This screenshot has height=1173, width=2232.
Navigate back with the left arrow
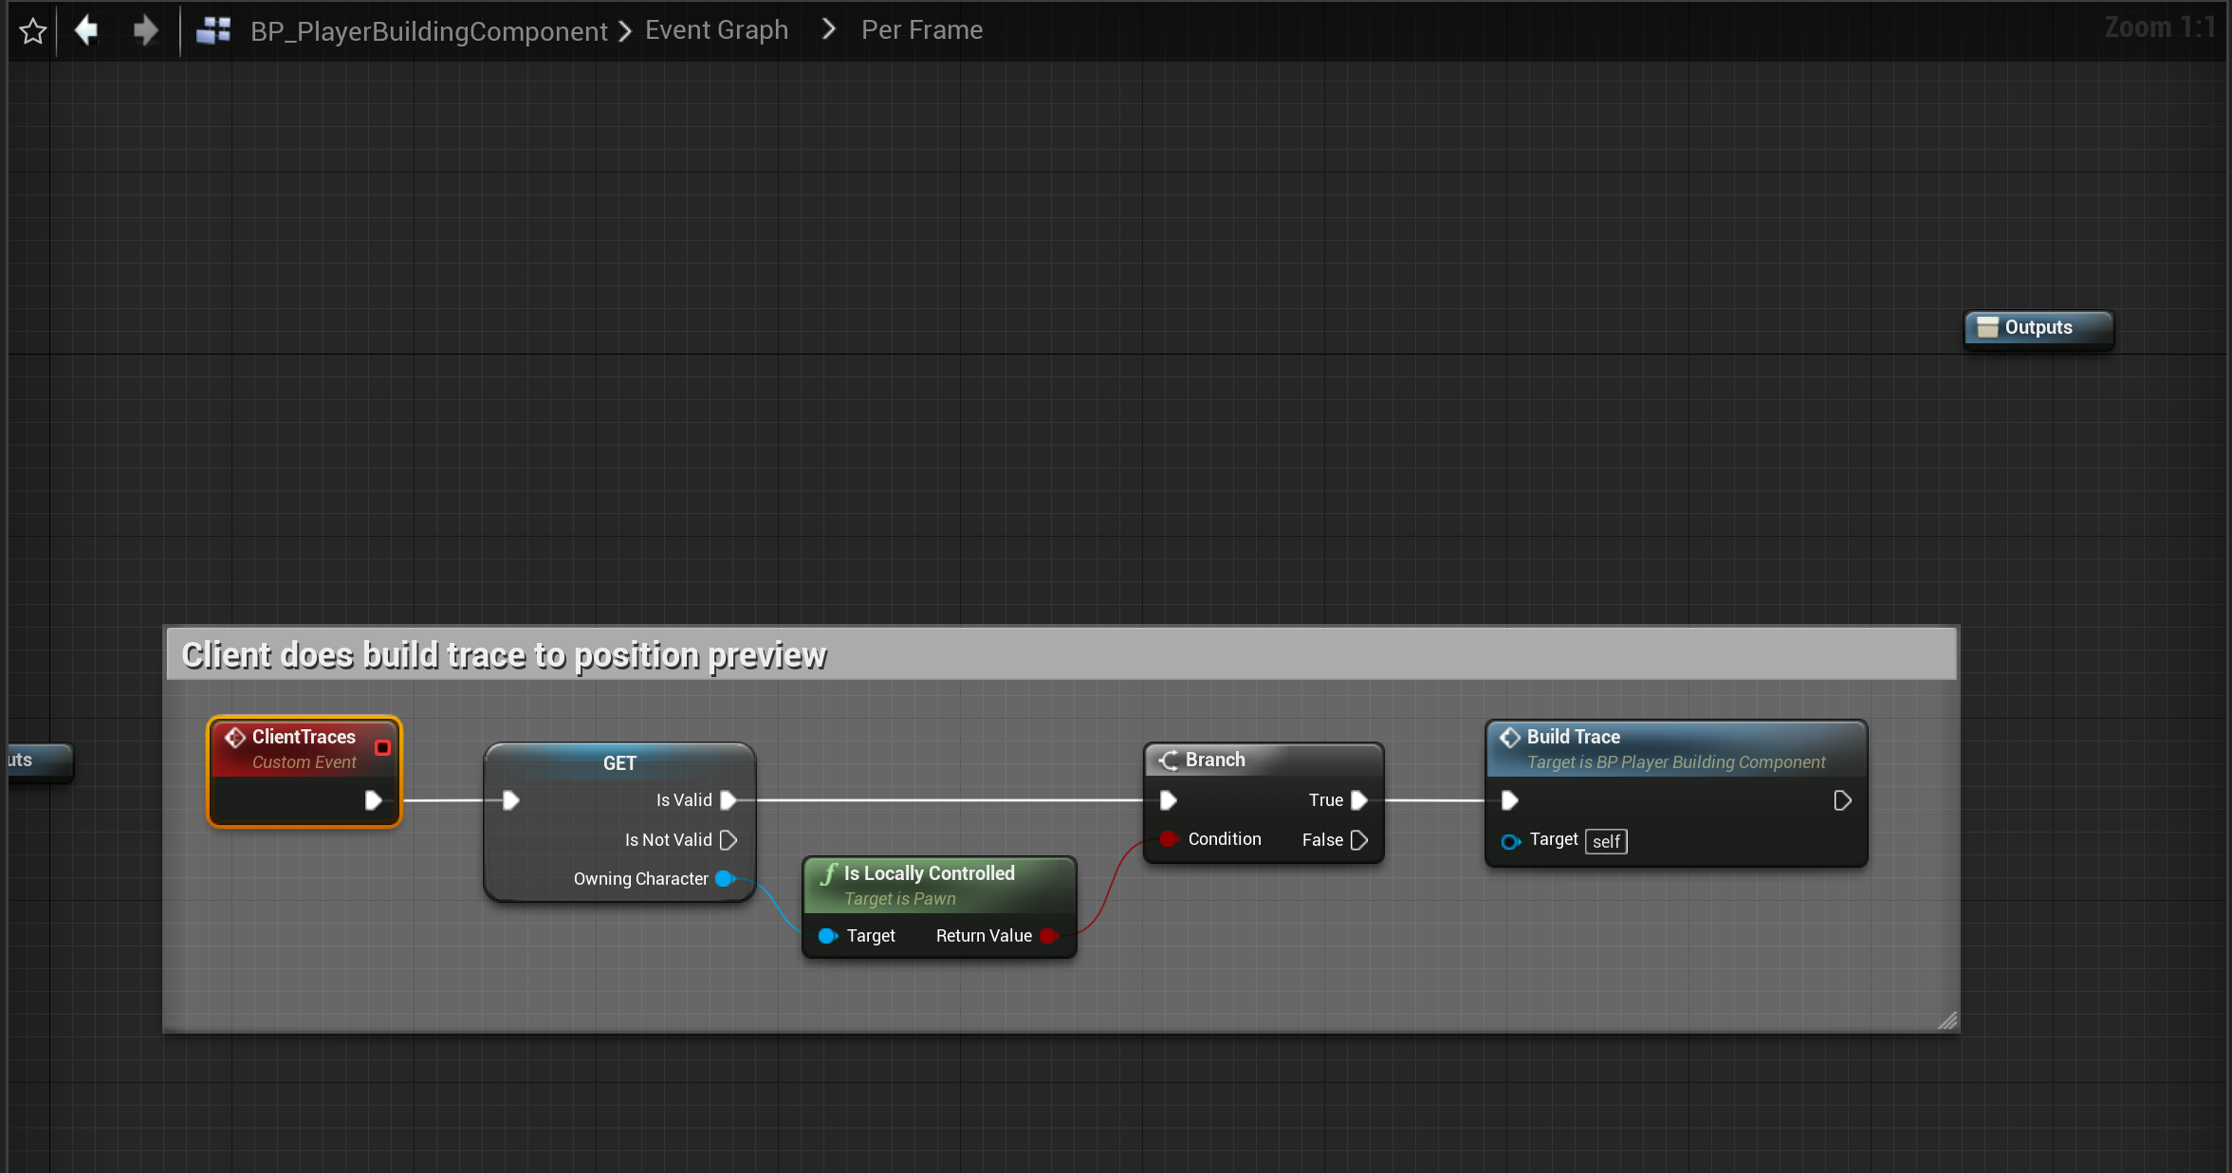coord(86,30)
